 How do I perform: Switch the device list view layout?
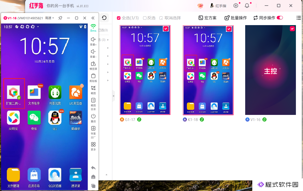tap(298, 18)
